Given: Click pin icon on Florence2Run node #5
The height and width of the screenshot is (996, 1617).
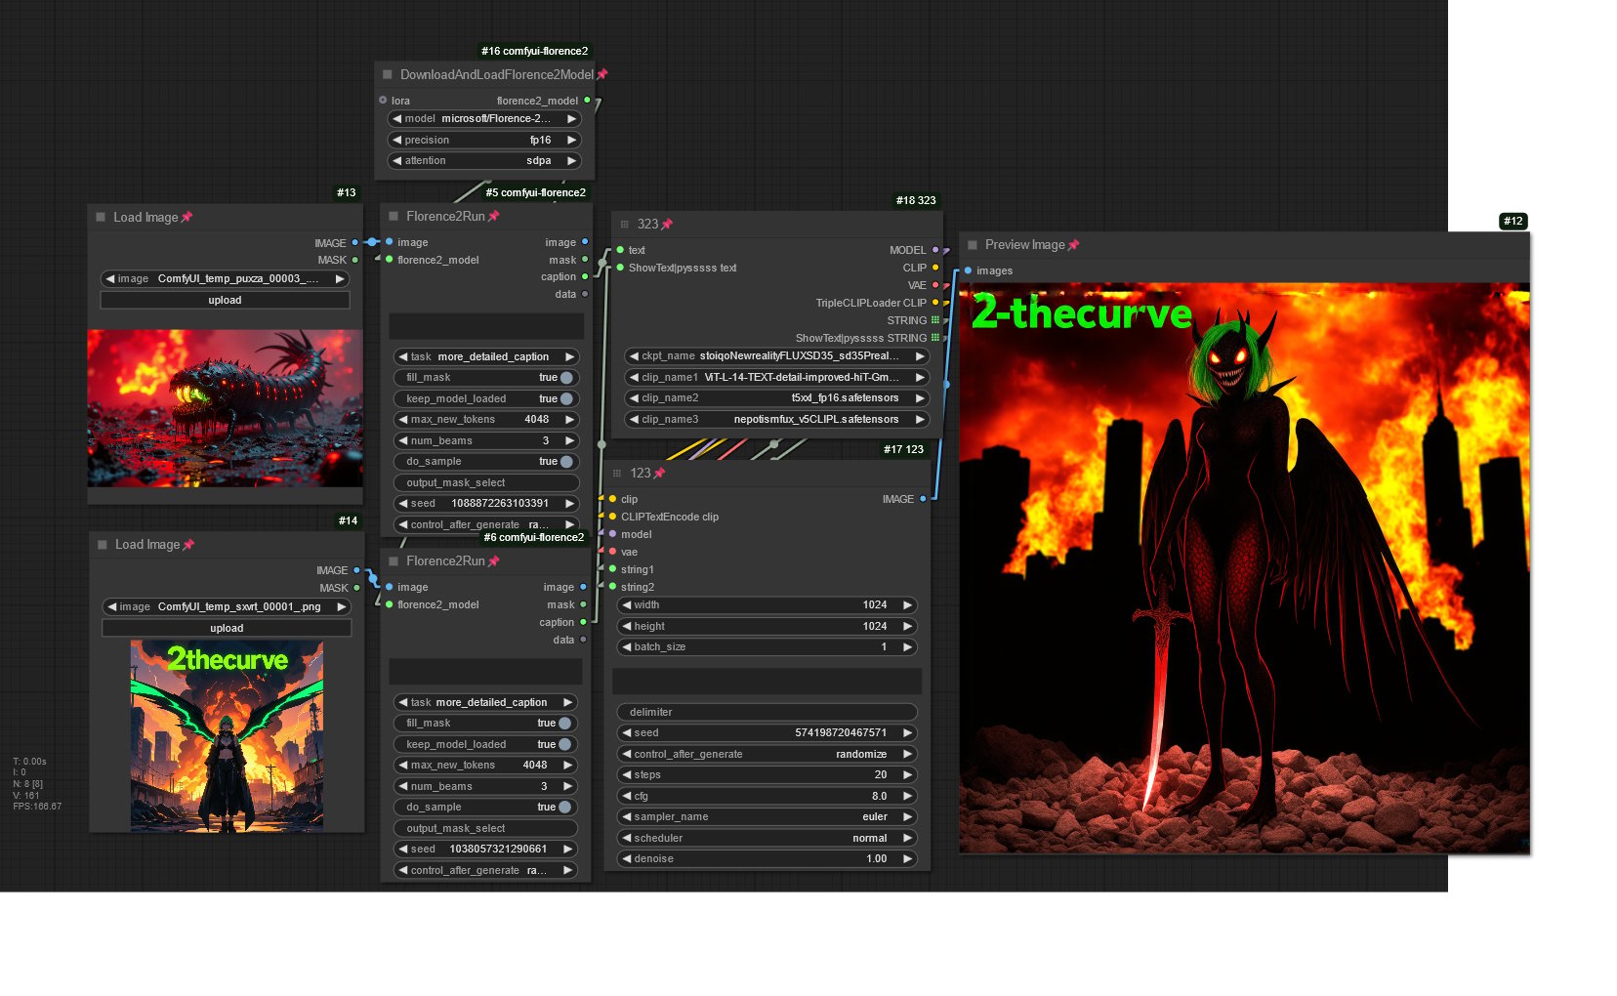Looking at the screenshot, I should tap(493, 216).
